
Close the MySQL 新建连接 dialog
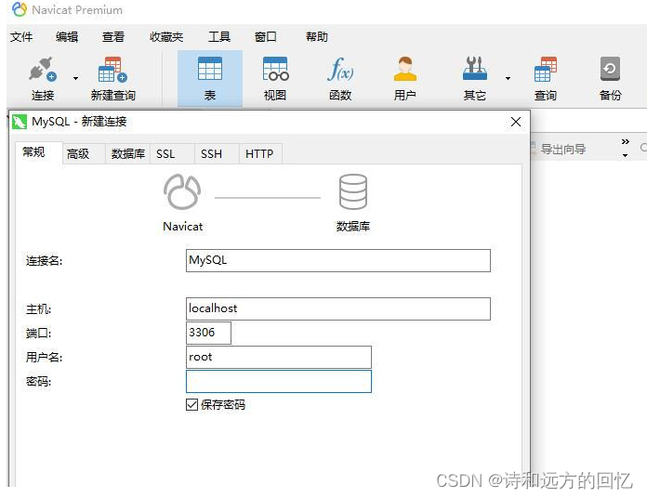click(x=516, y=122)
